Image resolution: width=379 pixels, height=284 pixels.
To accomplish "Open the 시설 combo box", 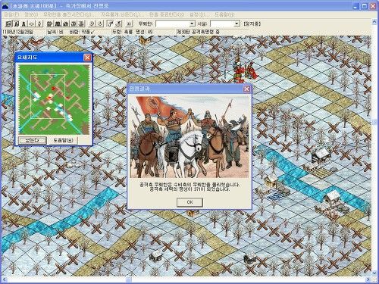I will click(x=225, y=23).
